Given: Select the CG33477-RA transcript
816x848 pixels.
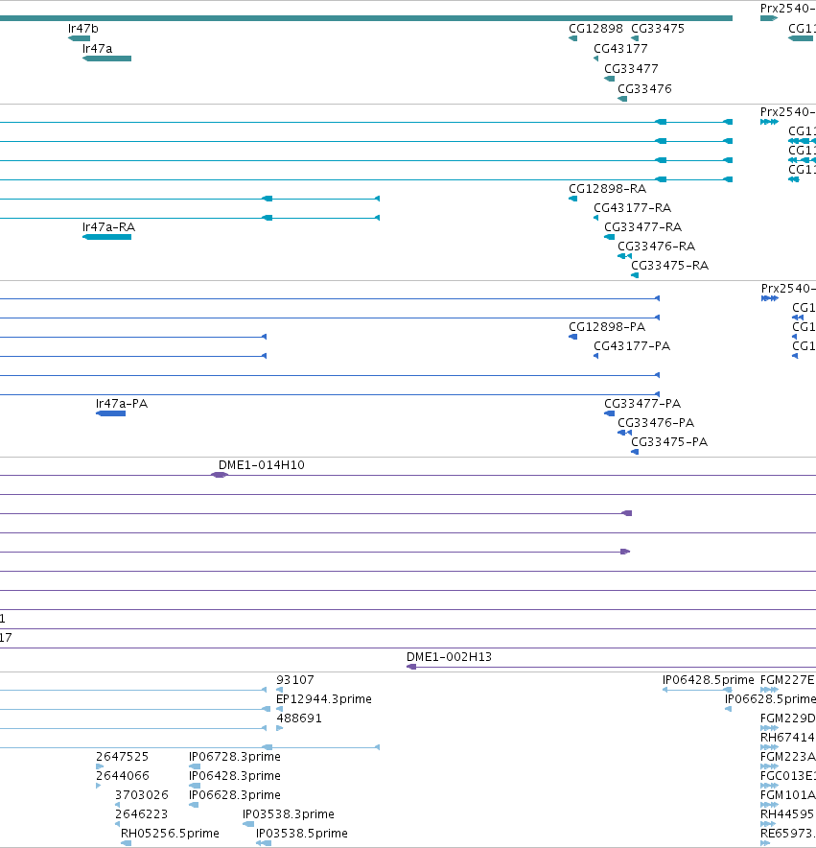Looking at the screenshot, I should (x=610, y=237).
